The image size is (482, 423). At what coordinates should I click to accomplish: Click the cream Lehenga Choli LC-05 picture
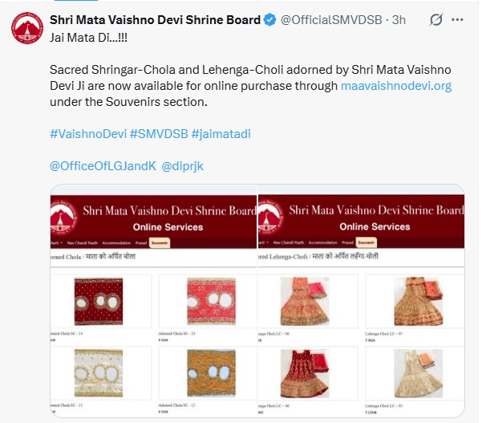tap(419, 373)
